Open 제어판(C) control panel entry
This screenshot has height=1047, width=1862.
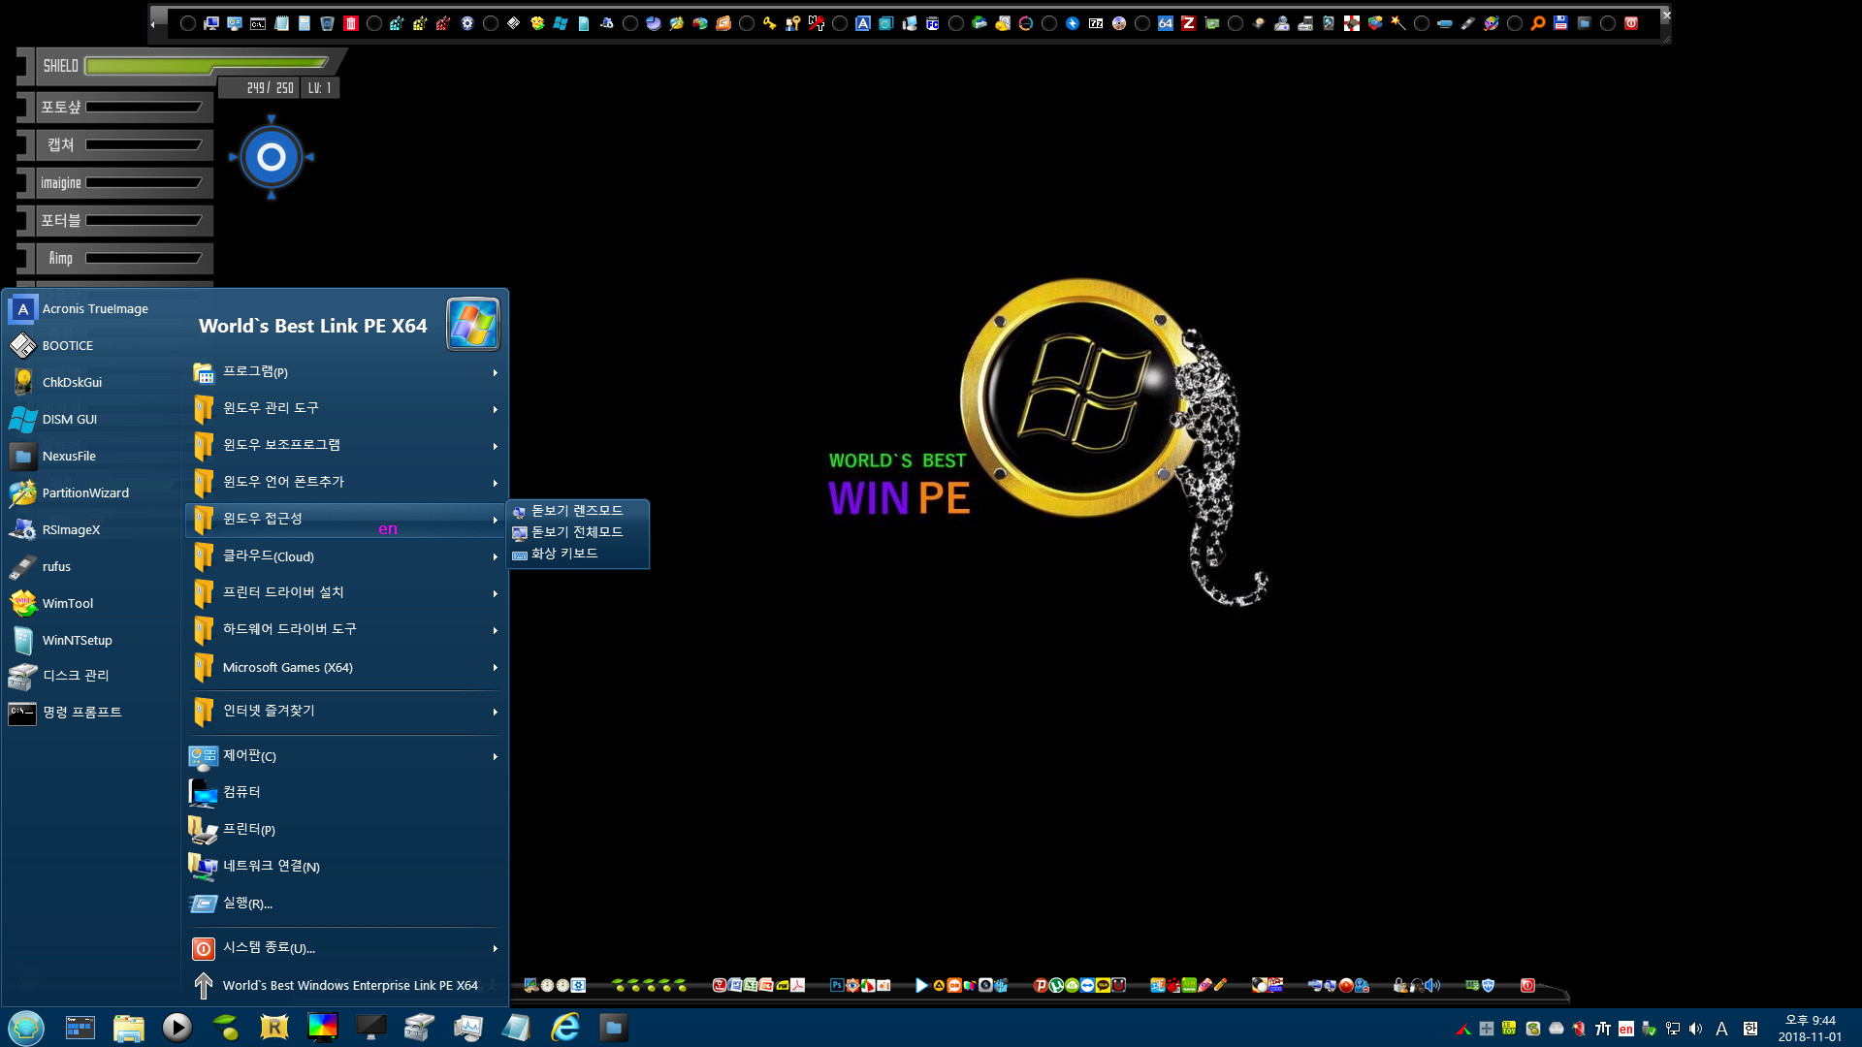(345, 756)
